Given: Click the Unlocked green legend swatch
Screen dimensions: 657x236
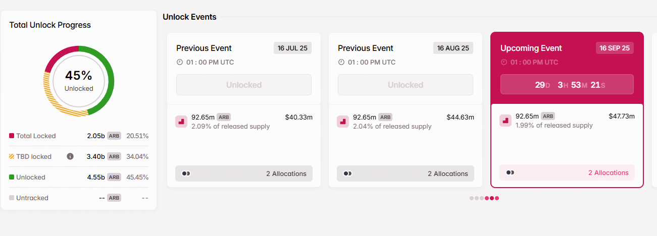Looking at the screenshot, I should (x=12, y=177).
